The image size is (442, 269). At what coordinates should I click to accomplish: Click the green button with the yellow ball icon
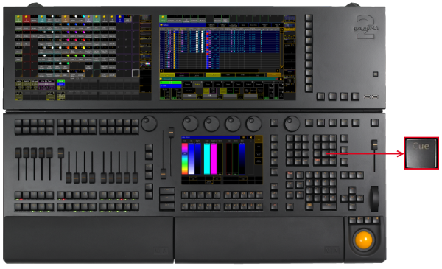click(x=163, y=19)
